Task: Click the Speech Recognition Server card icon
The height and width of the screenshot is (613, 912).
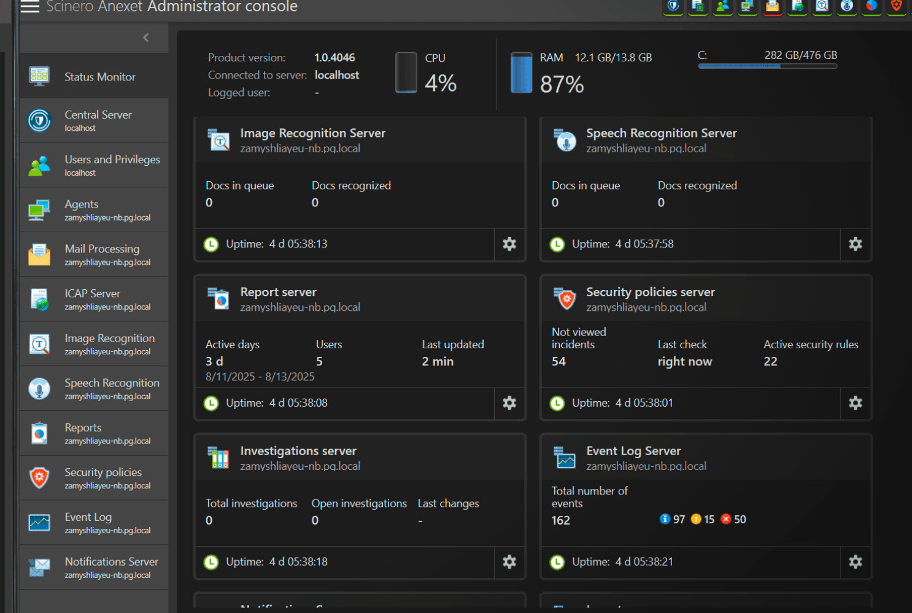Action: click(x=565, y=140)
